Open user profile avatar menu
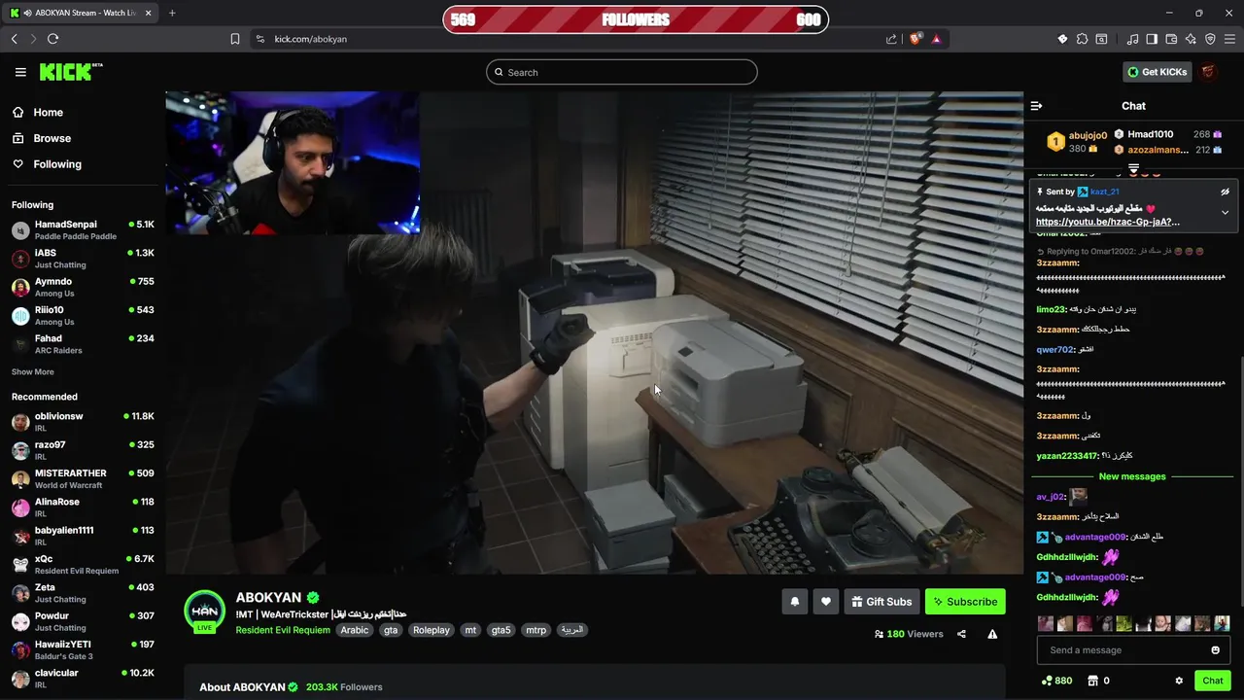 1209,72
